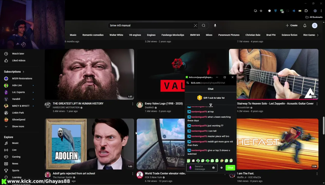Open Explore Live
This screenshot has height=185, width=325.
[14, 150]
